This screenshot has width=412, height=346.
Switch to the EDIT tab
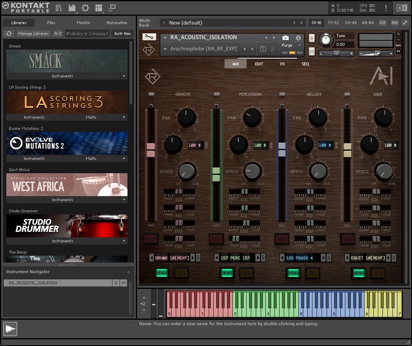[259, 64]
